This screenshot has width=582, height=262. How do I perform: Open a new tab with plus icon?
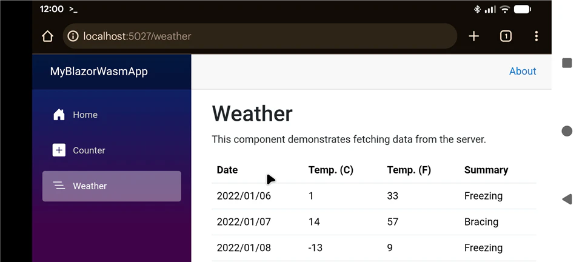(473, 36)
